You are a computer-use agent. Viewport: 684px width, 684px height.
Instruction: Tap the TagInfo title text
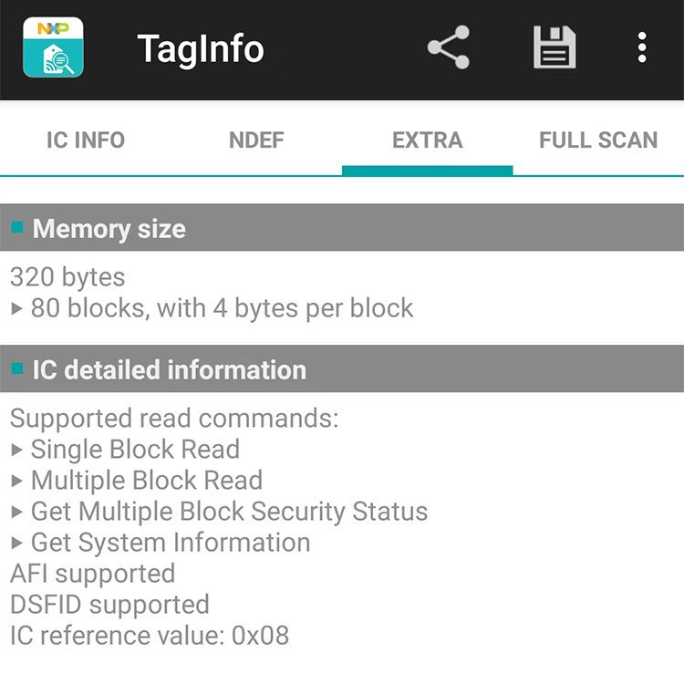[201, 49]
